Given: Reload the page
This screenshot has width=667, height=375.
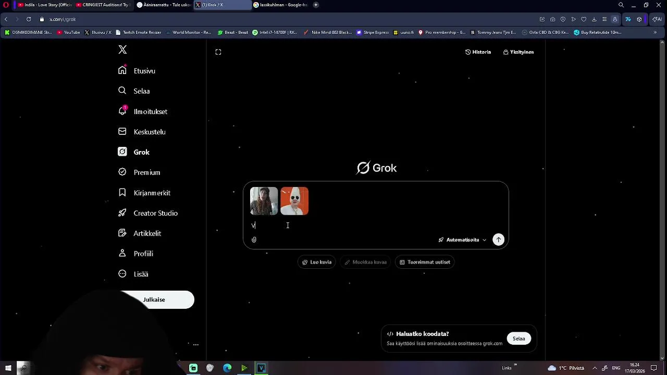Looking at the screenshot, I should coord(29,19).
